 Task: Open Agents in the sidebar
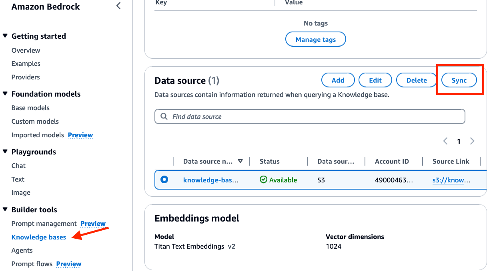[22, 250]
